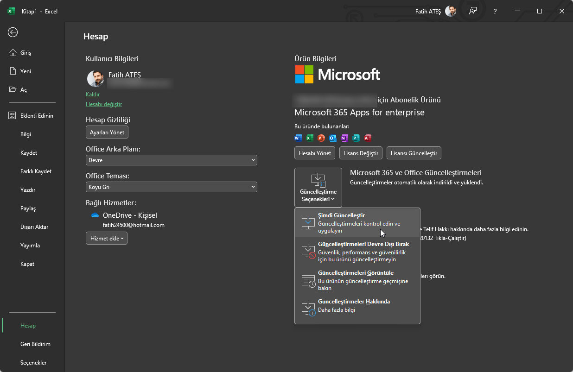Click the Hesabı değiştir link

(104, 104)
